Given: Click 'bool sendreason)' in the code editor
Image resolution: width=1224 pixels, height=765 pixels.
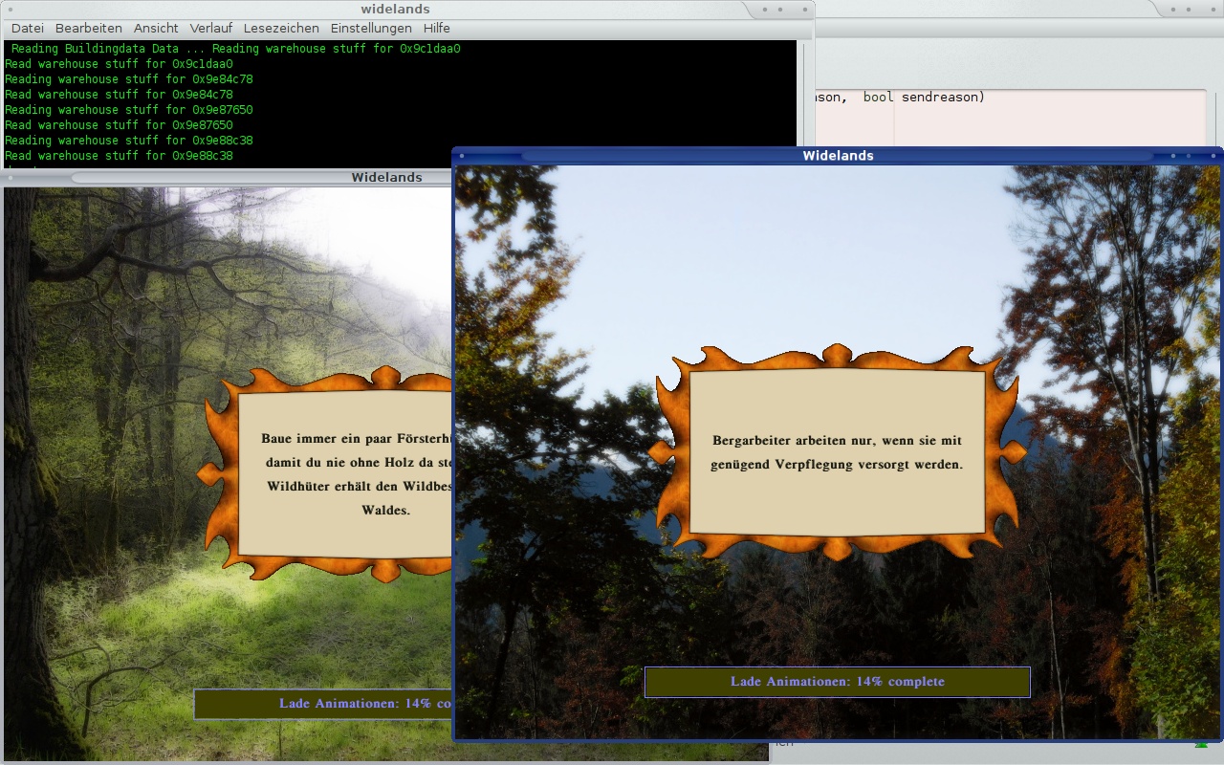Looking at the screenshot, I should [924, 98].
